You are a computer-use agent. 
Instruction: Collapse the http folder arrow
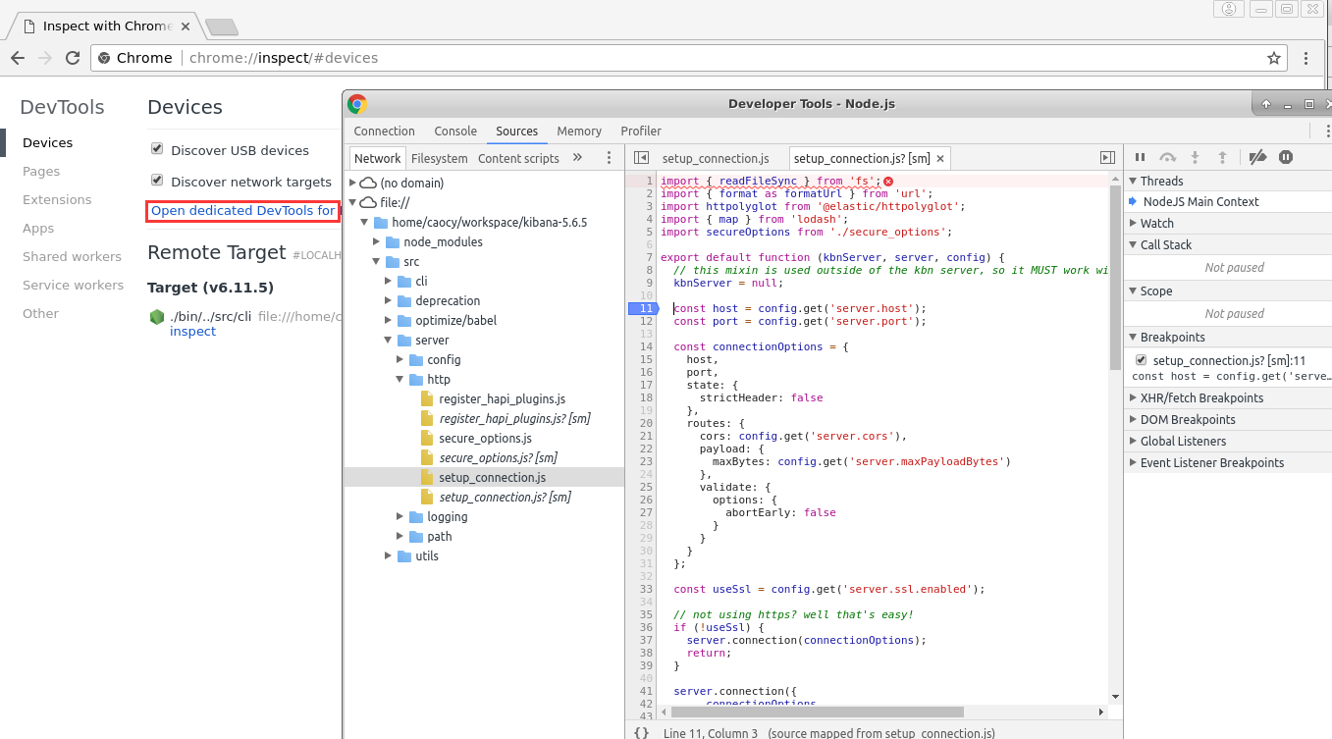pyautogui.click(x=400, y=379)
